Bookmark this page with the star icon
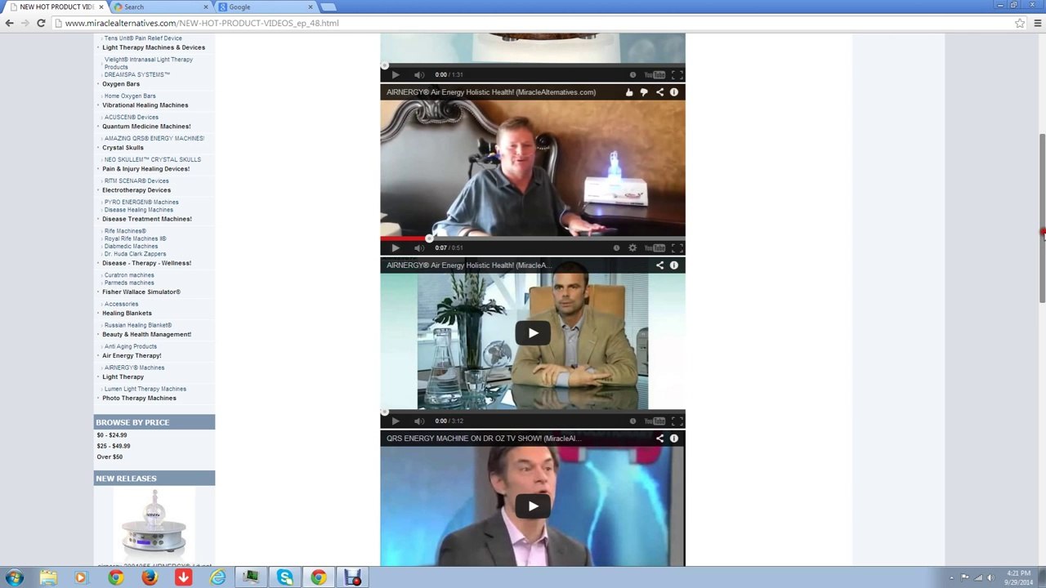Viewport: 1046px width, 588px height. point(1020,23)
